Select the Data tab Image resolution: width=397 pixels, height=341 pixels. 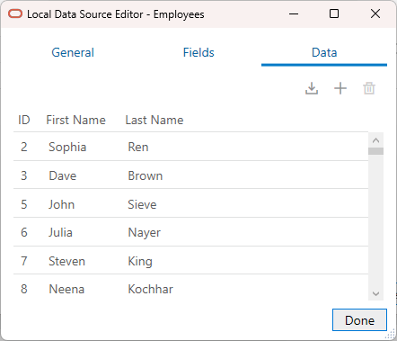pos(324,52)
